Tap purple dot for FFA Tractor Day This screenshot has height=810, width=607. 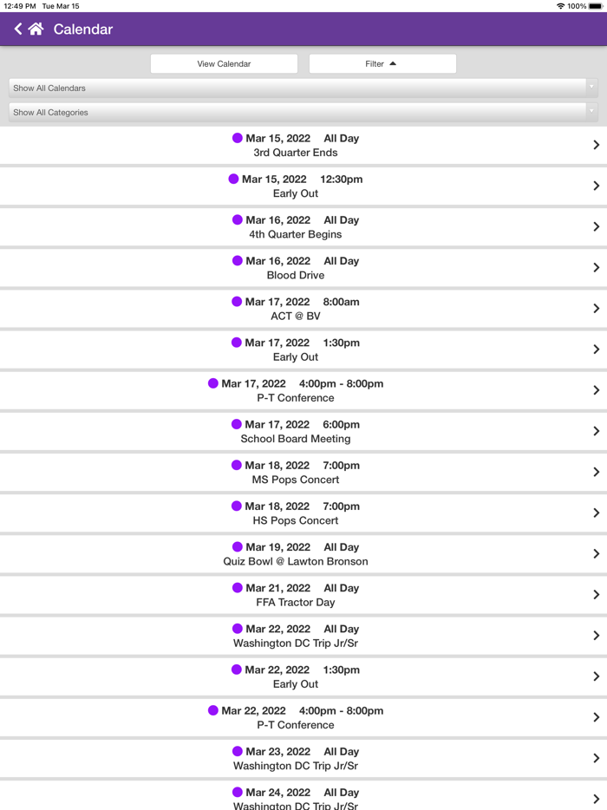coord(237,587)
